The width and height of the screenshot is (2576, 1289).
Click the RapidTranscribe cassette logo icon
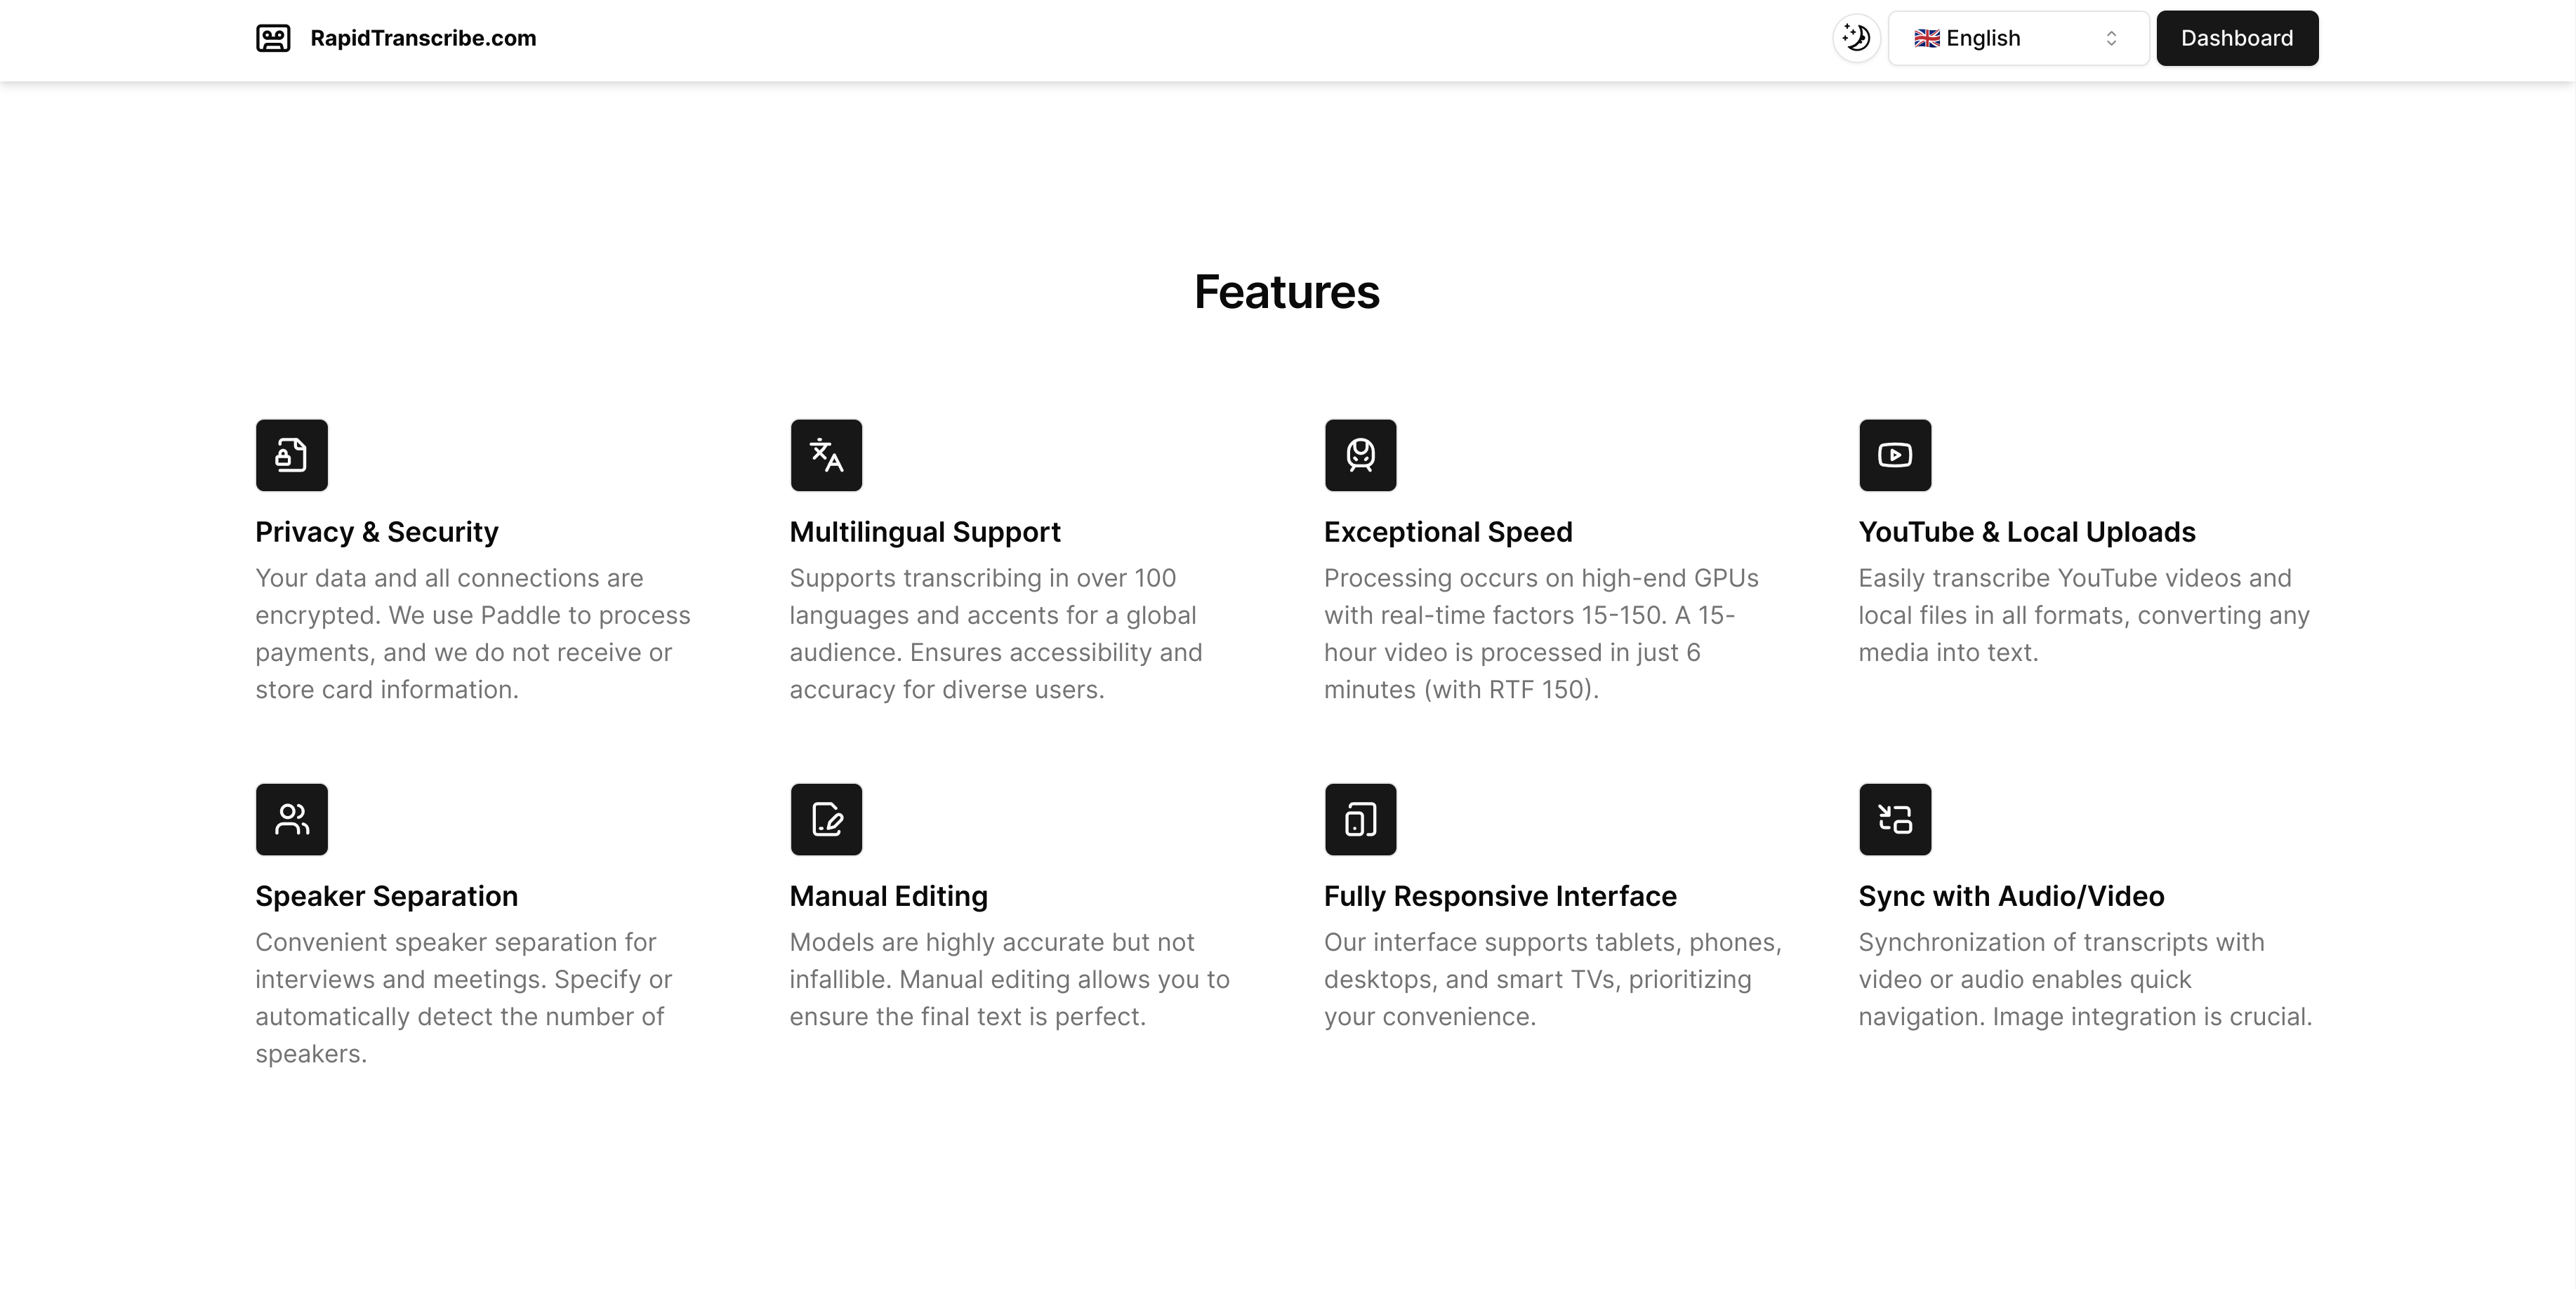(273, 38)
